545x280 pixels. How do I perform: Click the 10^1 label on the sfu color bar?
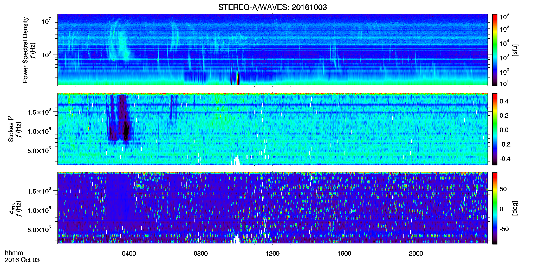[x=504, y=83]
